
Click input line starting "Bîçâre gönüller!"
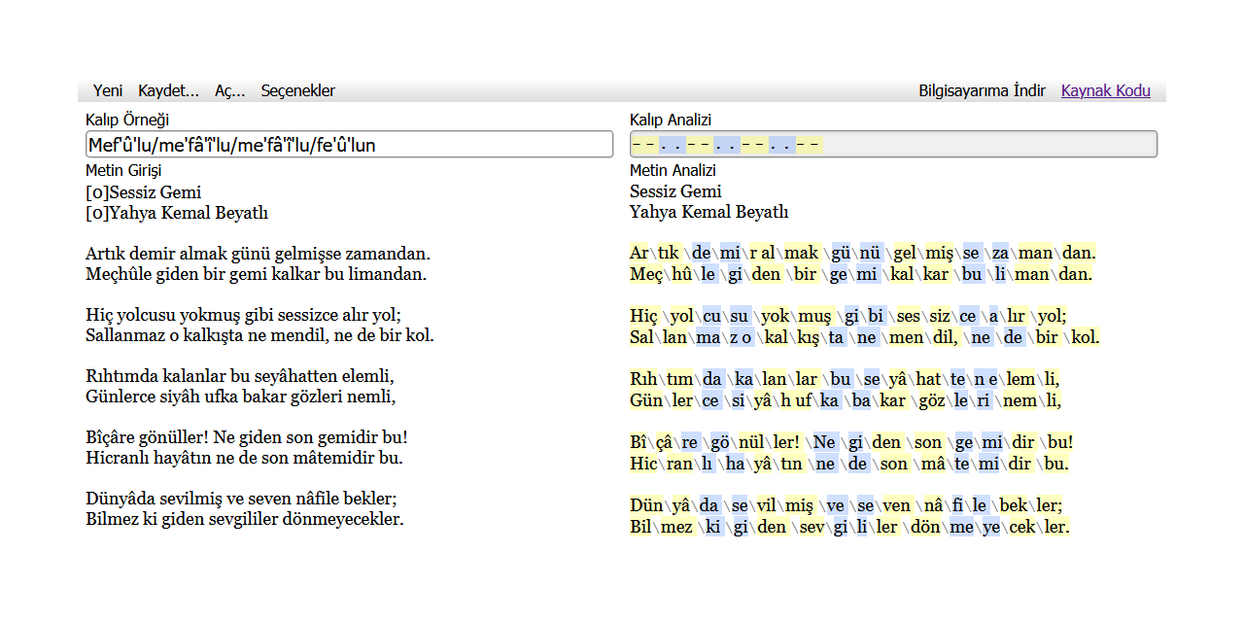coord(246,438)
